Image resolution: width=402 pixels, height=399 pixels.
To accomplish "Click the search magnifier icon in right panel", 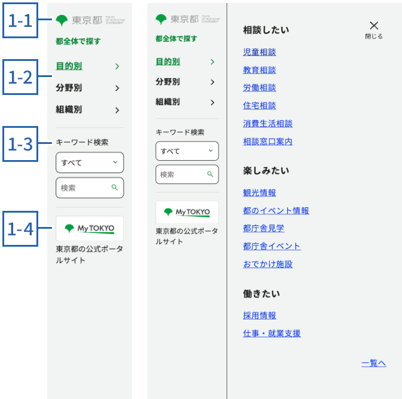I will tap(210, 174).
